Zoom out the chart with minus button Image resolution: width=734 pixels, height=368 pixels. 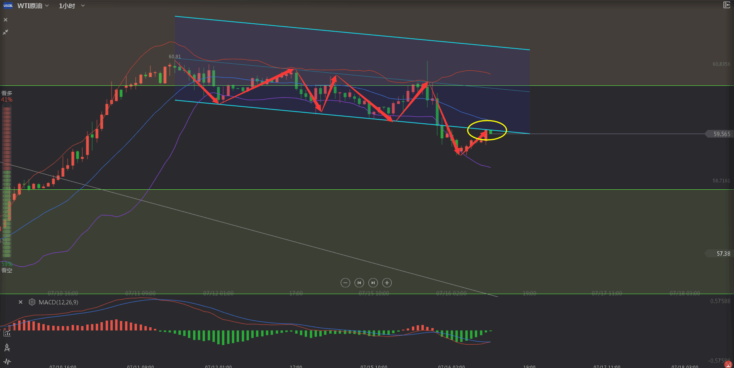tap(345, 283)
